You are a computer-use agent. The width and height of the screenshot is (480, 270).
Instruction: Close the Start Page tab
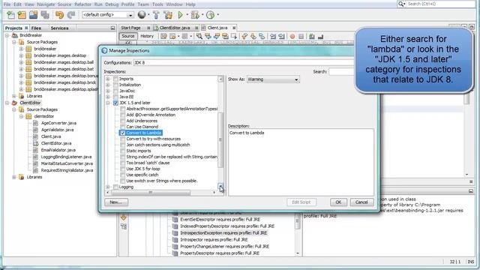[x=148, y=28]
